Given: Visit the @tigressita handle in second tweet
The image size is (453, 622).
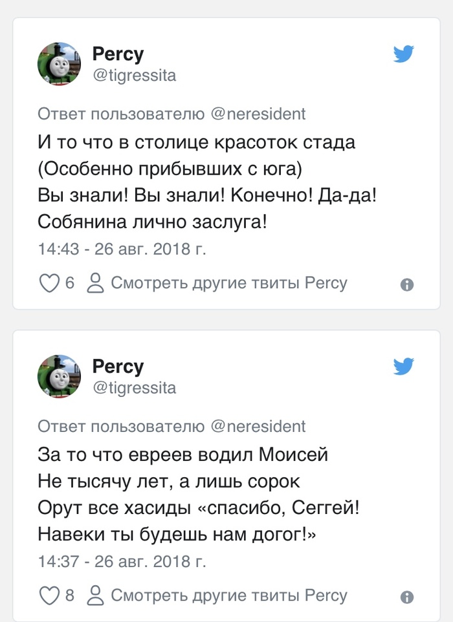Looking at the screenshot, I should (135, 388).
